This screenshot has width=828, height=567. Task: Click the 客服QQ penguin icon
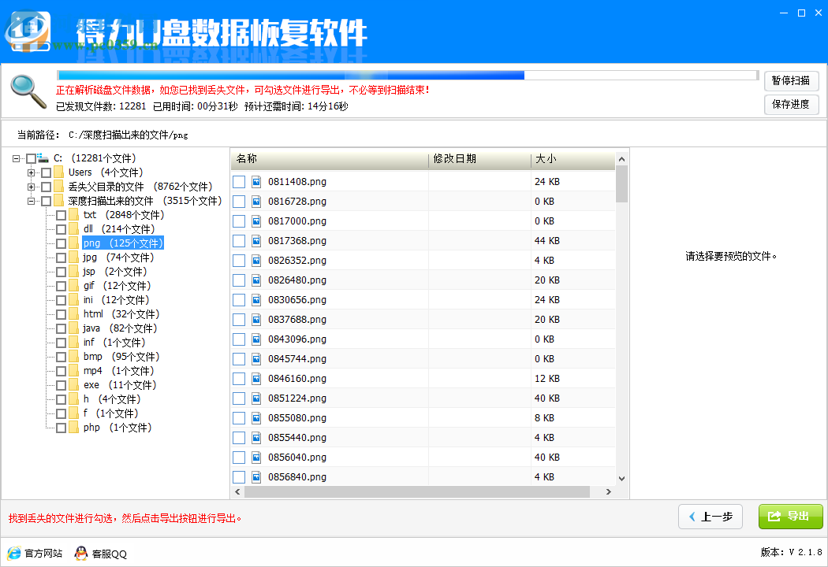pos(81,554)
